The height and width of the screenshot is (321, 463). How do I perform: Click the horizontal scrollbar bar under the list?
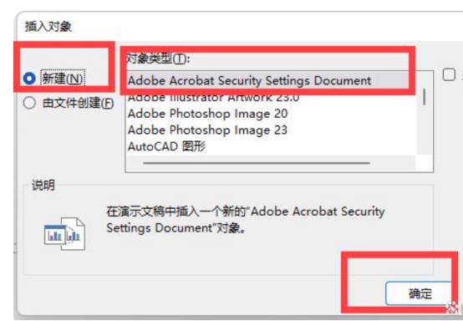pos(257,163)
